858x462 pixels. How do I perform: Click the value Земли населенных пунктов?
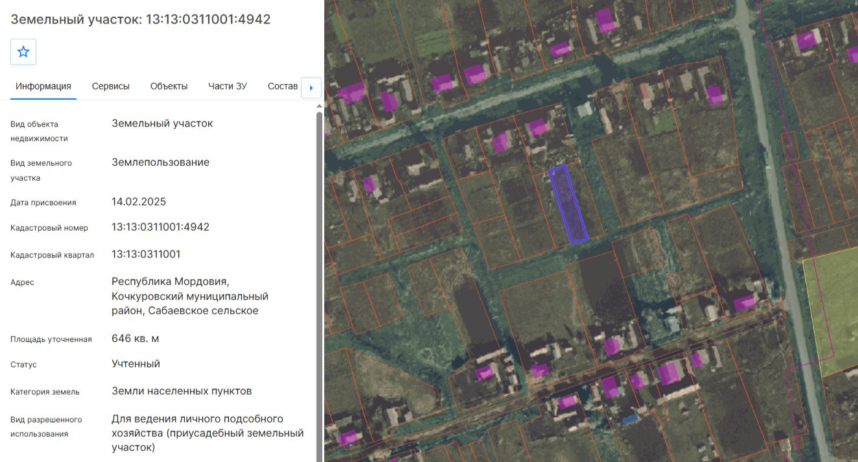coord(182,391)
